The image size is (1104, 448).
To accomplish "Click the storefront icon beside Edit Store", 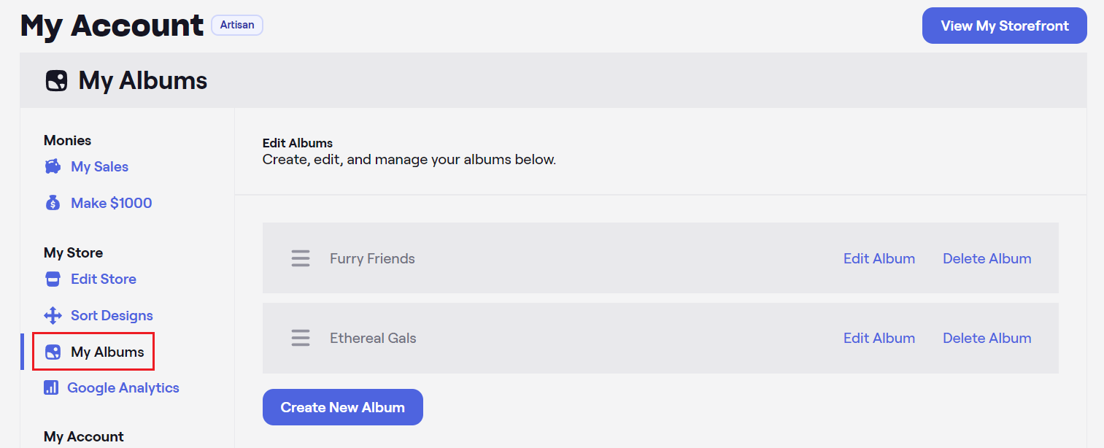I will [x=53, y=279].
